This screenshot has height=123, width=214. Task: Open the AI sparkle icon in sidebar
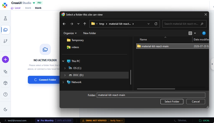pyautogui.click(x=5, y=72)
